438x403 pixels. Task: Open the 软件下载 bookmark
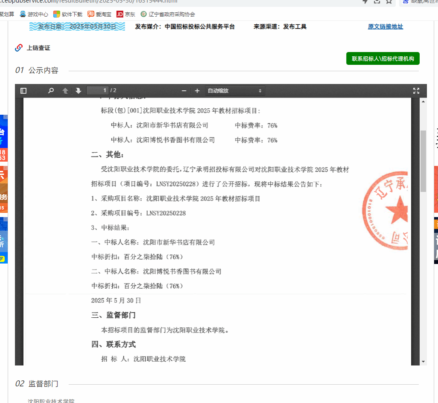click(x=68, y=14)
